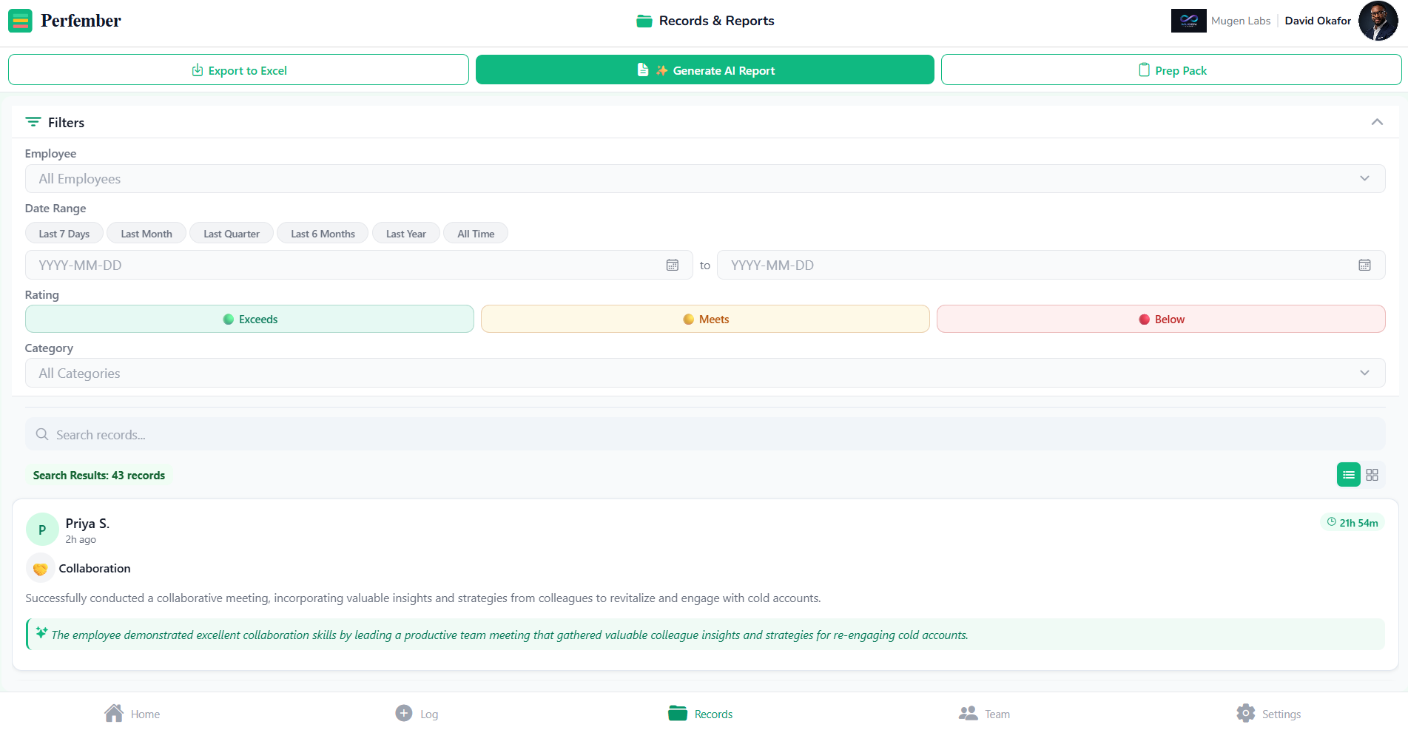Viewport: 1408px width, 730px height.
Task: Click the search magnifier icon in records search
Action: pos(41,434)
